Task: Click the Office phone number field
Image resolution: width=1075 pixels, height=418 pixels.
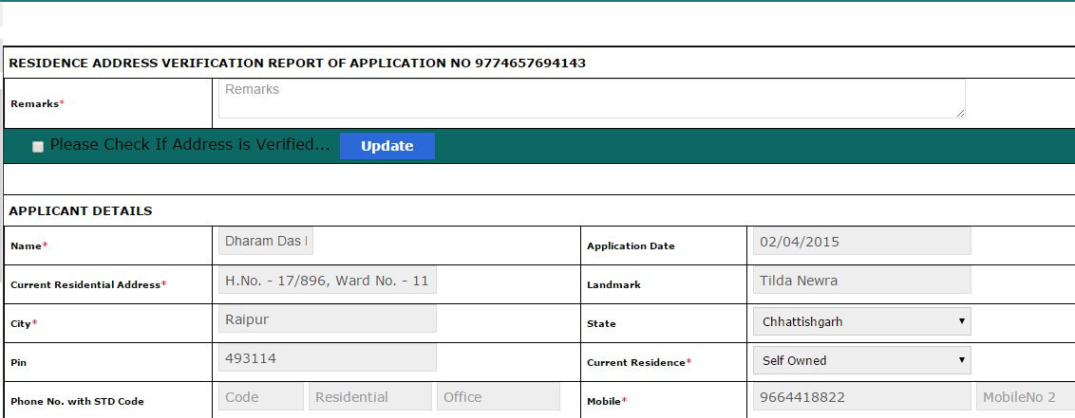Action: pos(498,397)
